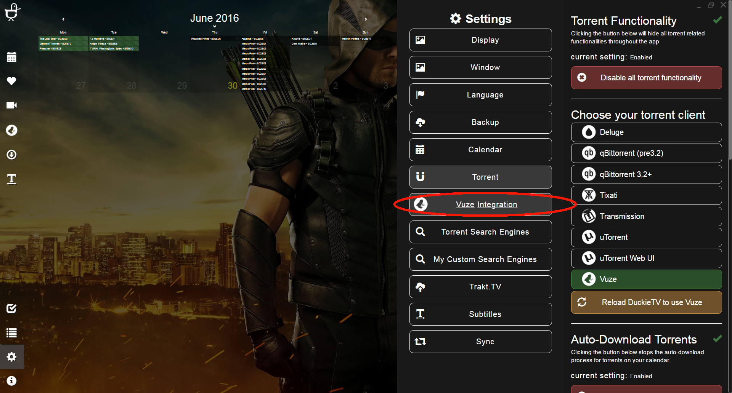Image resolution: width=732 pixels, height=393 pixels.
Task: Click the June 2016 calendar title
Action: point(215,18)
